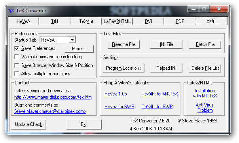Click Reload INI button
The height and width of the screenshot is (143, 239).
pyautogui.click(x=166, y=68)
